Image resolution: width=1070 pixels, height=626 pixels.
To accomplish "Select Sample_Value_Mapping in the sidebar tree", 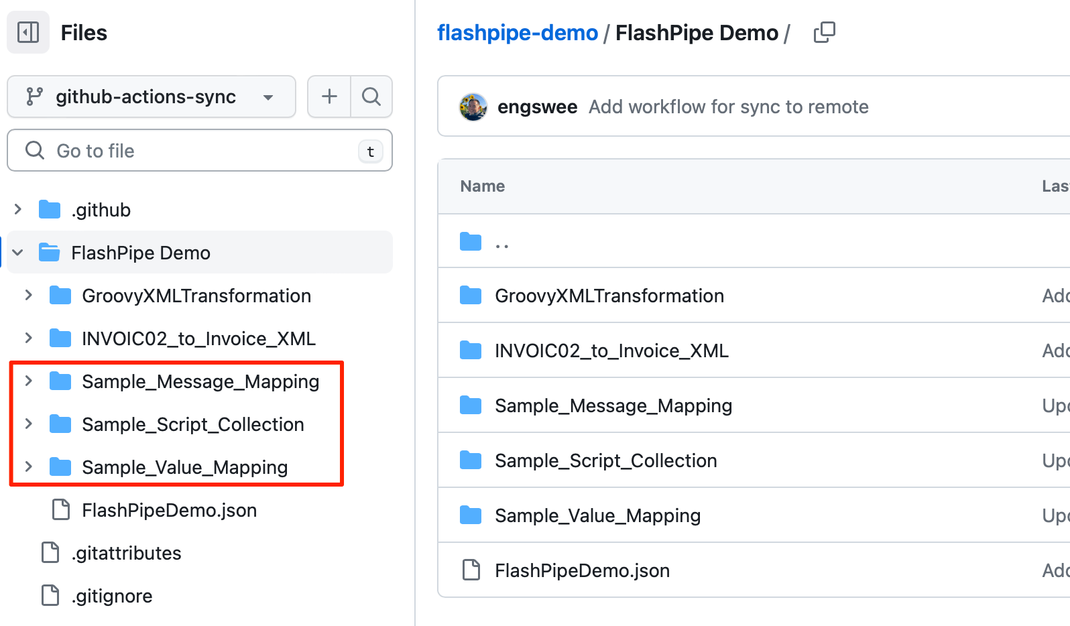I will pos(185,467).
